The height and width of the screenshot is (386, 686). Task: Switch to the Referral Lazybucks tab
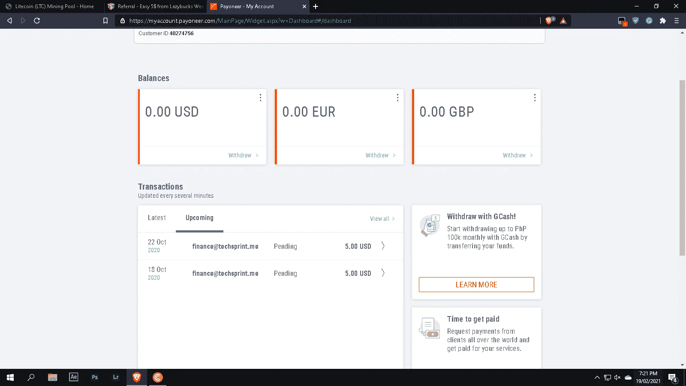point(155,6)
